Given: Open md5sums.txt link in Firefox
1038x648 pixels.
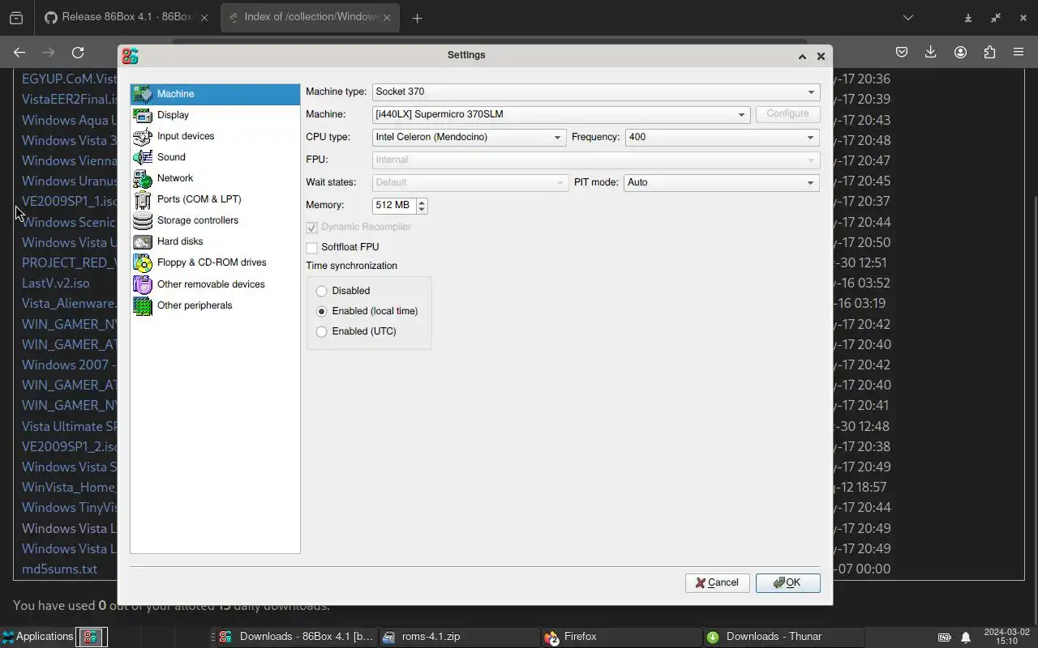Looking at the screenshot, I should point(59,569).
